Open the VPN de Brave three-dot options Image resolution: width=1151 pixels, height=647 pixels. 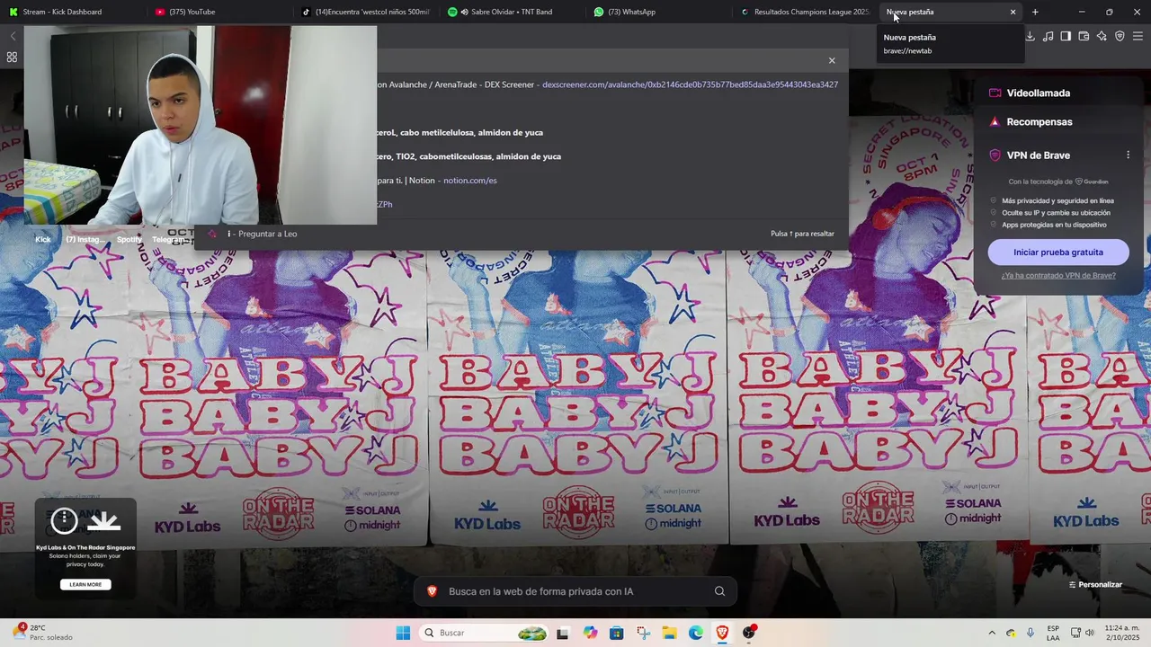pyautogui.click(x=1128, y=155)
